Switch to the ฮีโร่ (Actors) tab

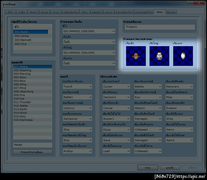[x=10, y=12]
